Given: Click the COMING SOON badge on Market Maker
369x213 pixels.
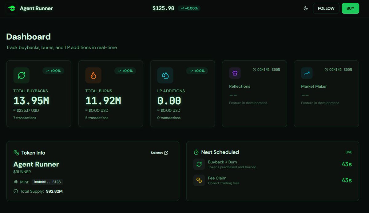Looking at the screenshot, I should [x=338, y=70].
